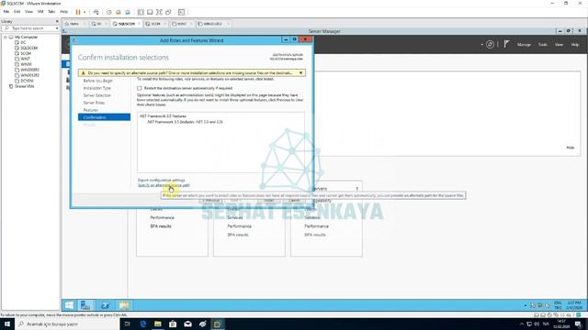Dismiss the yellow alternate source path warning
588x330 pixels.
click(300, 72)
